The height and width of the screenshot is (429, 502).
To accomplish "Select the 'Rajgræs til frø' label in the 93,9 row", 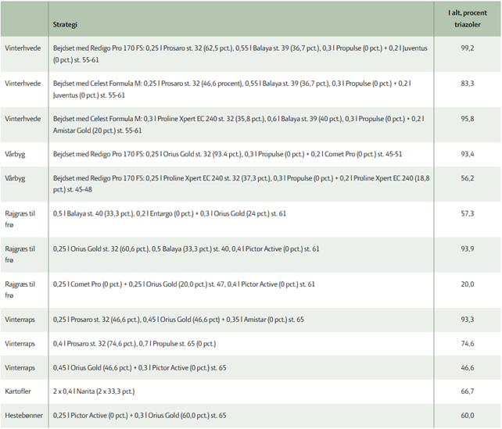I will (20, 254).
